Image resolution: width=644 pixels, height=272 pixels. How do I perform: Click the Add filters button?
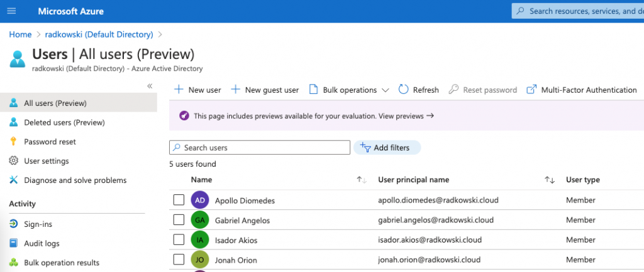387,148
